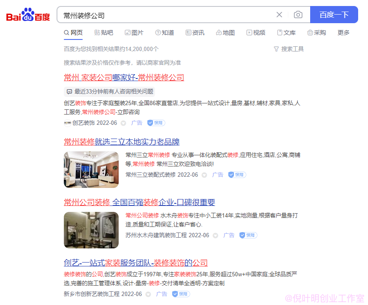Click 保障 badge of 常州三立 result
The height and width of the screenshot is (305, 368).
point(237,175)
